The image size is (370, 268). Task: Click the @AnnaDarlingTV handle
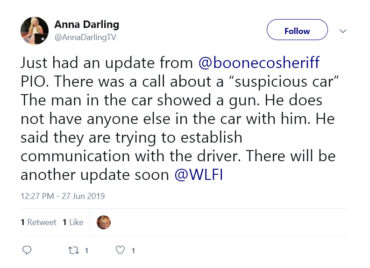coord(85,37)
